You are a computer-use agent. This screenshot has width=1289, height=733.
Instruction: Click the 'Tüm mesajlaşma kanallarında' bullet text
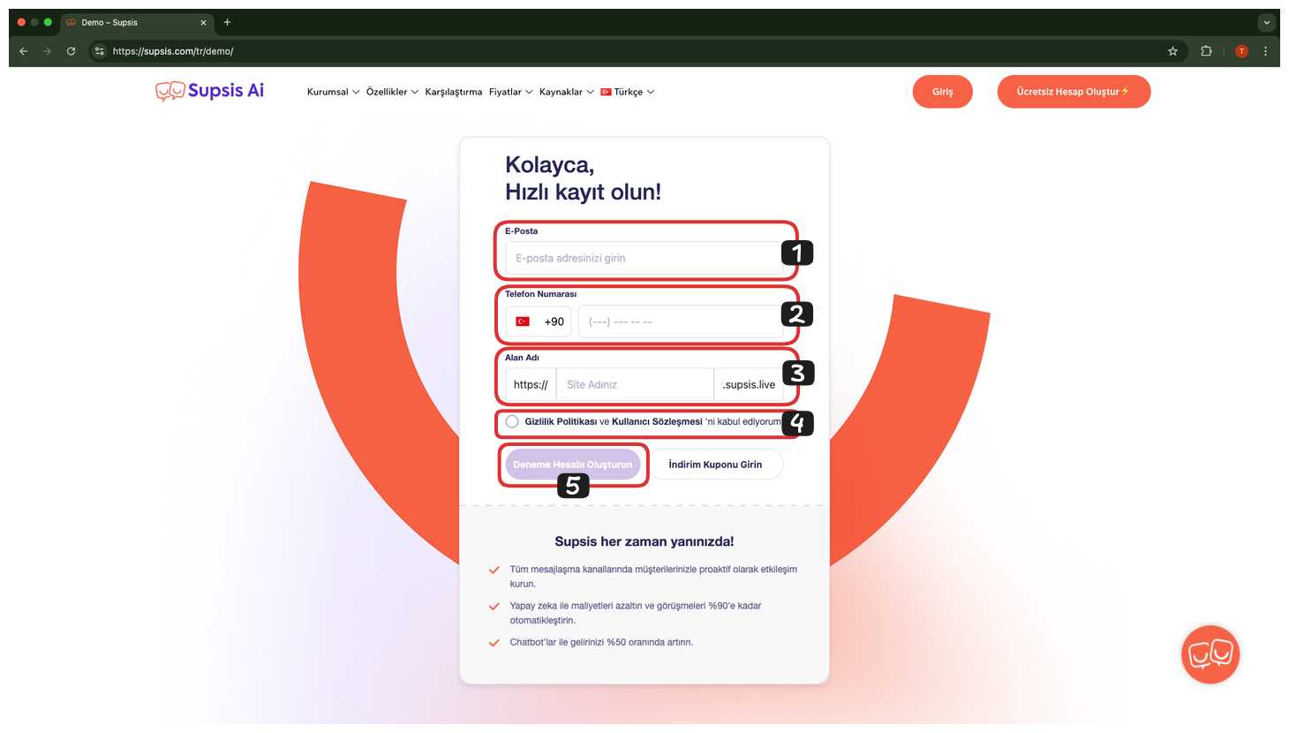tap(653, 577)
